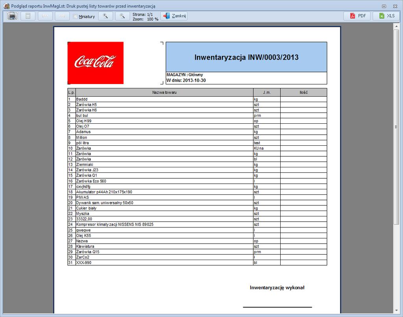403x317 pixels.
Task: Click the '33322,00' item name
Action: pos(84,219)
